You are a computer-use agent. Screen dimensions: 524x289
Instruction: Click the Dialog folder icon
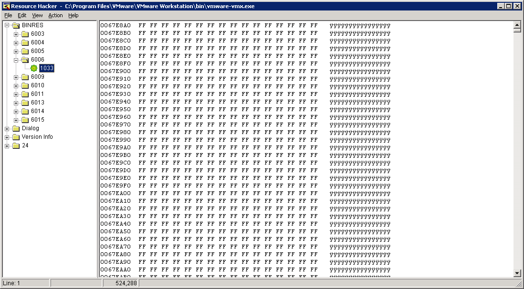(x=16, y=129)
